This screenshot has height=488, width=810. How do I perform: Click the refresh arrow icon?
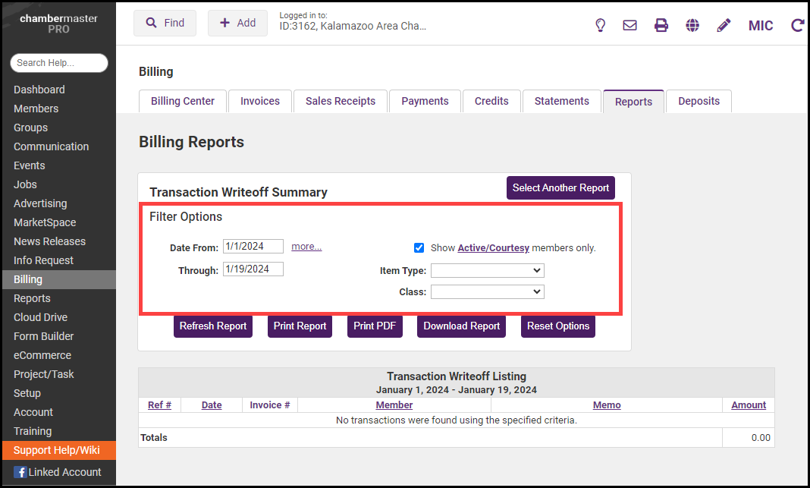click(797, 25)
